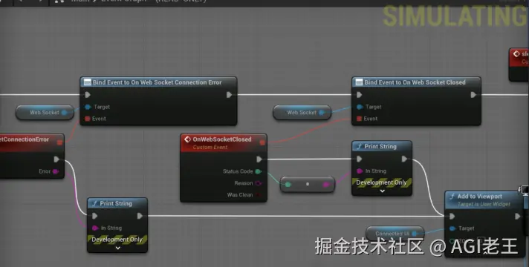Select the OnWebSocketClosed custom event header
This screenshot has height=267, width=529.
click(224, 142)
